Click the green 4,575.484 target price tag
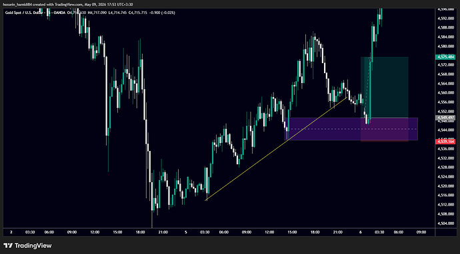The width and height of the screenshot is (460, 254). point(445,57)
